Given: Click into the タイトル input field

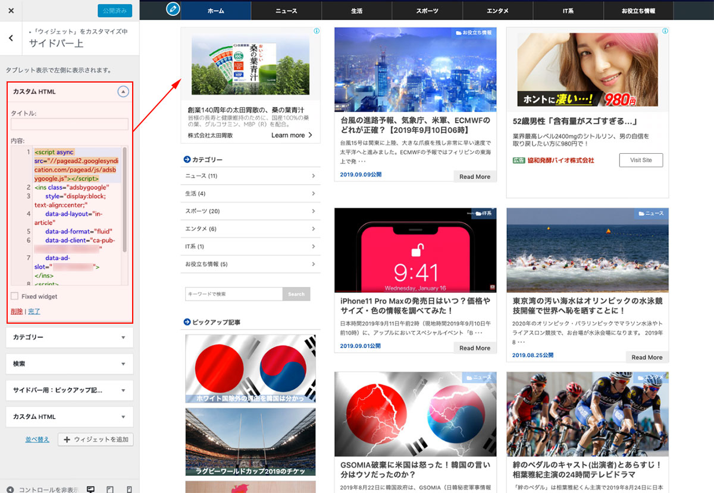Looking at the screenshot, I should click(70, 124).
